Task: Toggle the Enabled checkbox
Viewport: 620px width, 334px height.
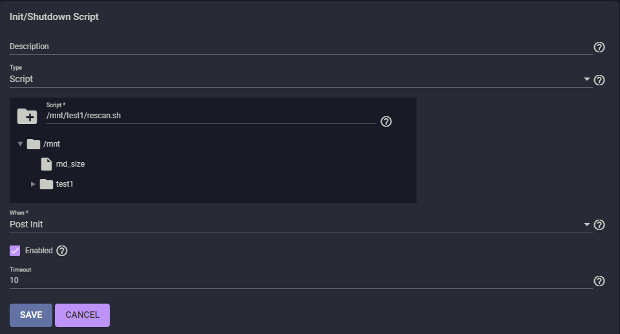Action: (15, 251)
